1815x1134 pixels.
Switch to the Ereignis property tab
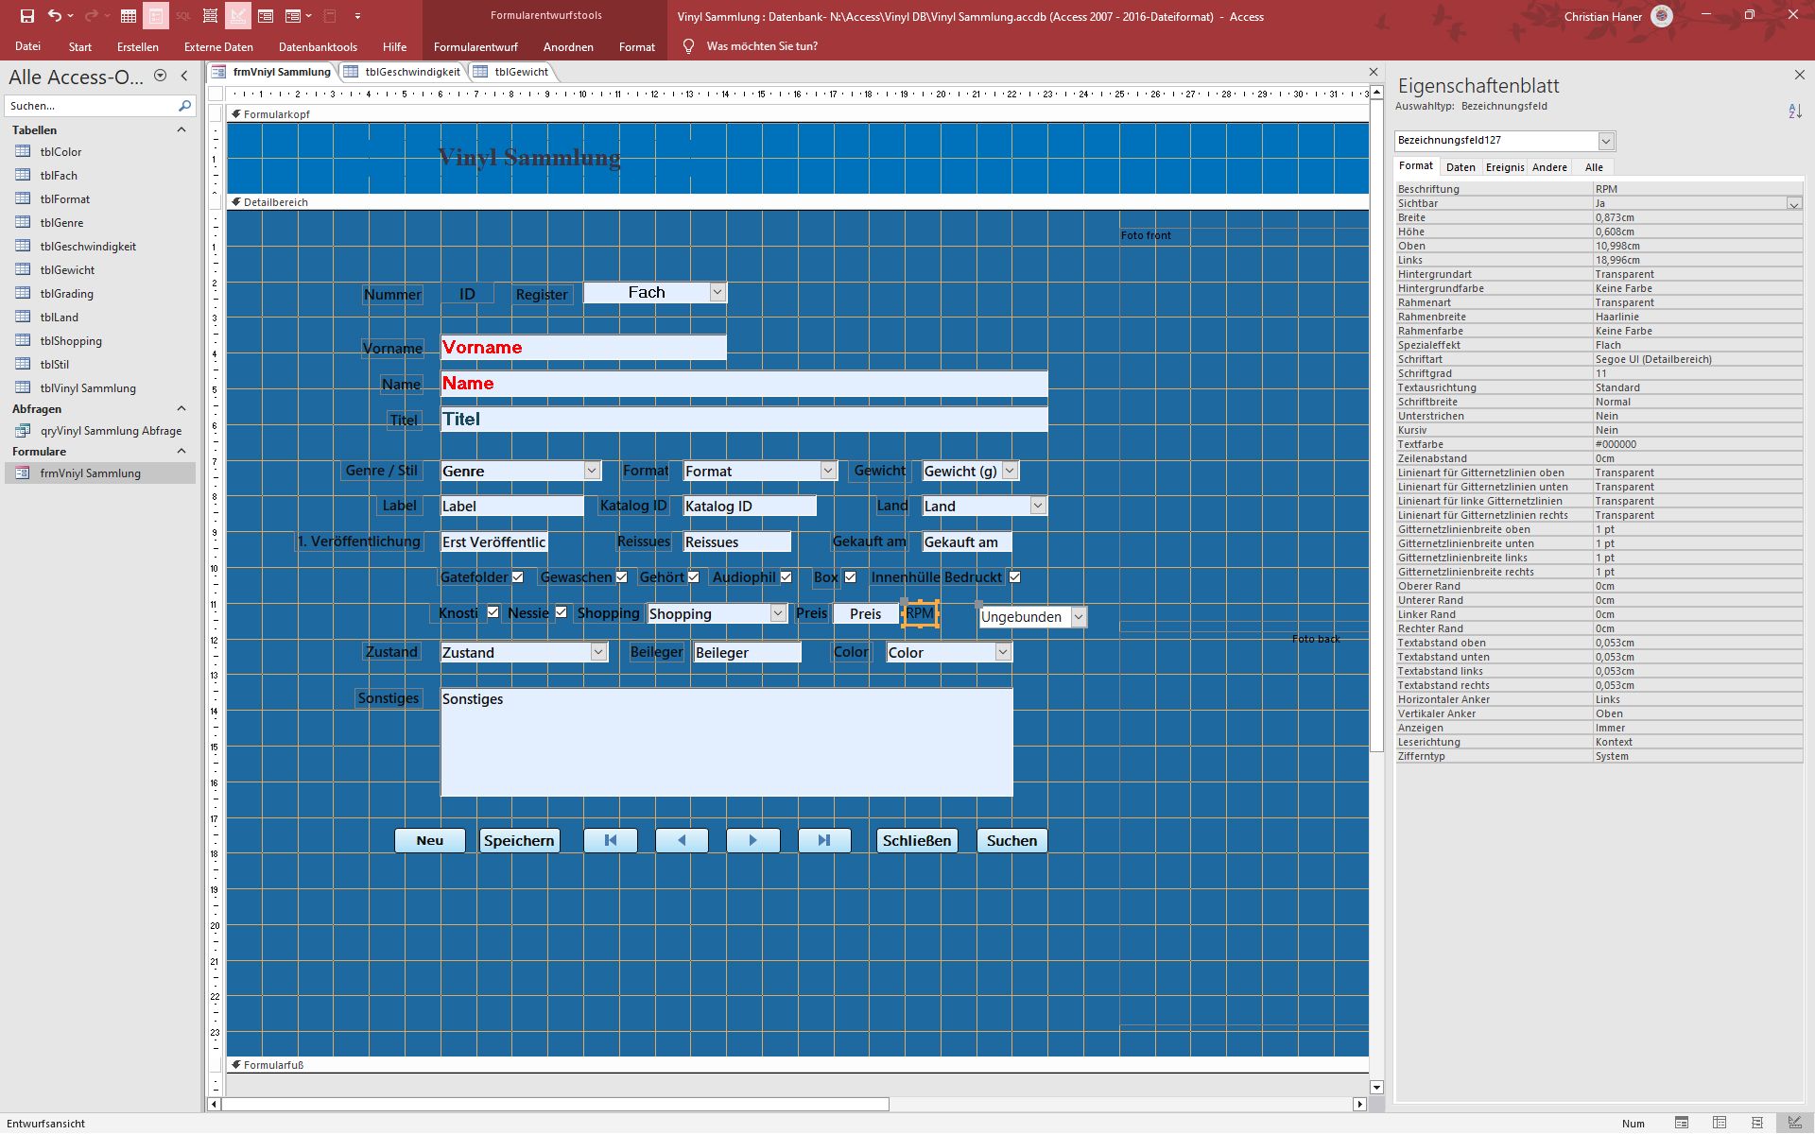[x=1504, y=167]
